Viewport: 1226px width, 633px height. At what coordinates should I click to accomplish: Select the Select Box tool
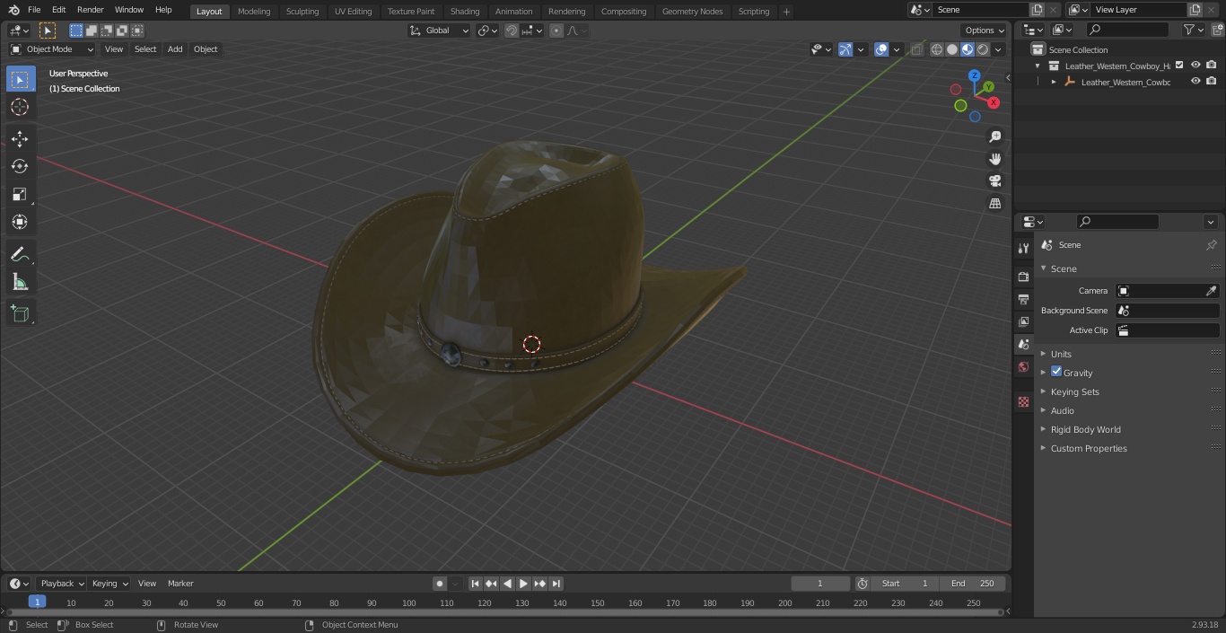[x=20, y=79]
